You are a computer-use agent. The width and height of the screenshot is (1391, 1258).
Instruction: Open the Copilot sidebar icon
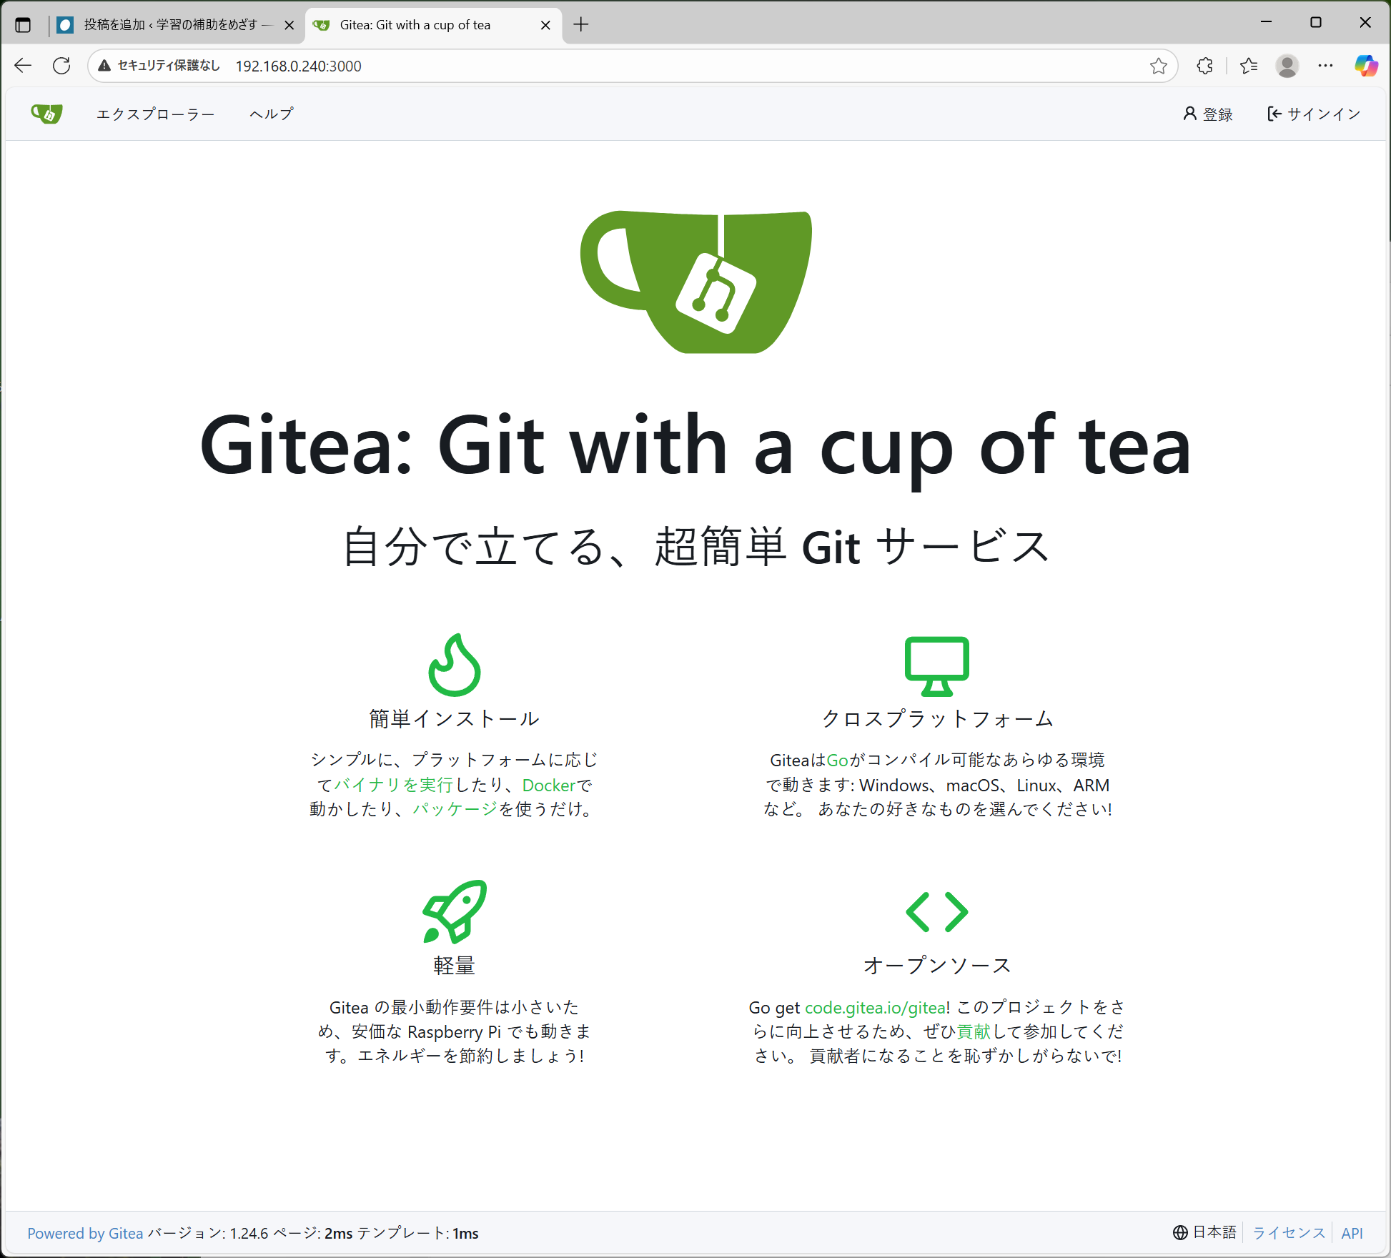1366,66
